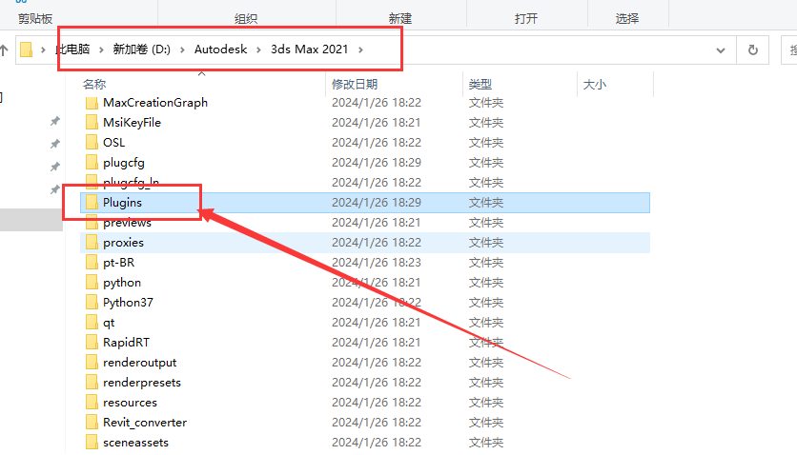Expand chevron after 3ds Max 2021
The height and width of the screenshot is (455, 797).
[x=360, y=49]
